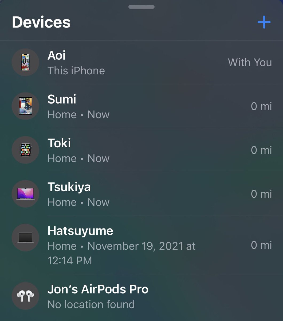
Task: Select the Tsukiya device name
Action: [x=69, y=187]
